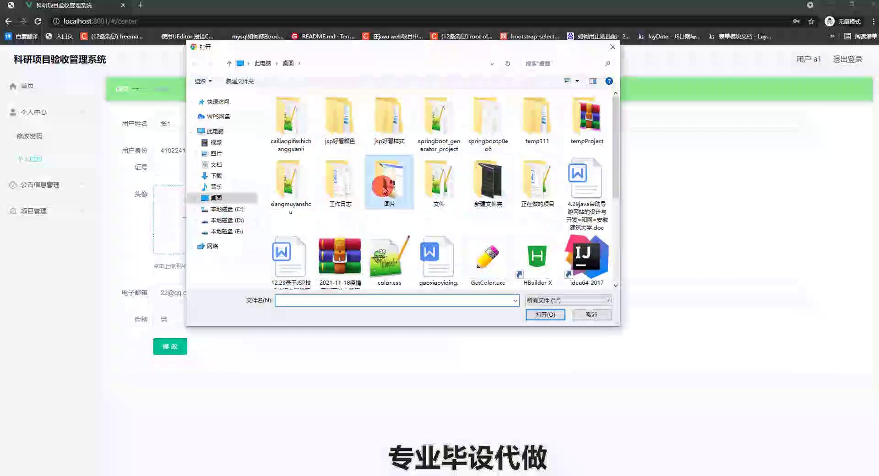Select the color.css file icon
The width and height of the screenshot is (879, 476).
click(x=389, y=257)
